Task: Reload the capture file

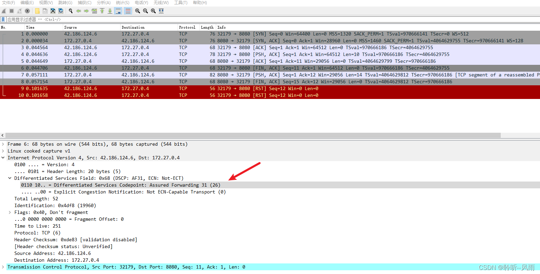Action: point(61,11)
